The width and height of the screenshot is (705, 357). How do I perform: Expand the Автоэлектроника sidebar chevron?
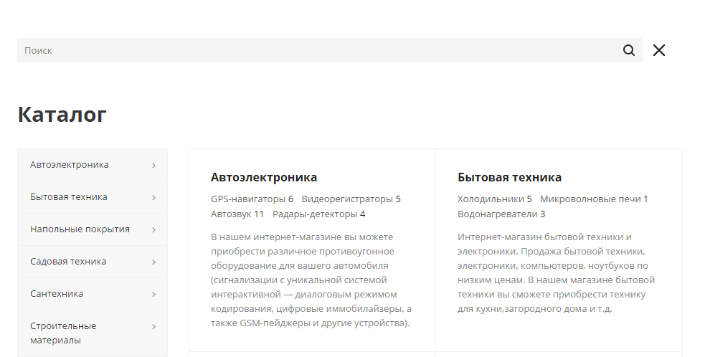[153, 166]
